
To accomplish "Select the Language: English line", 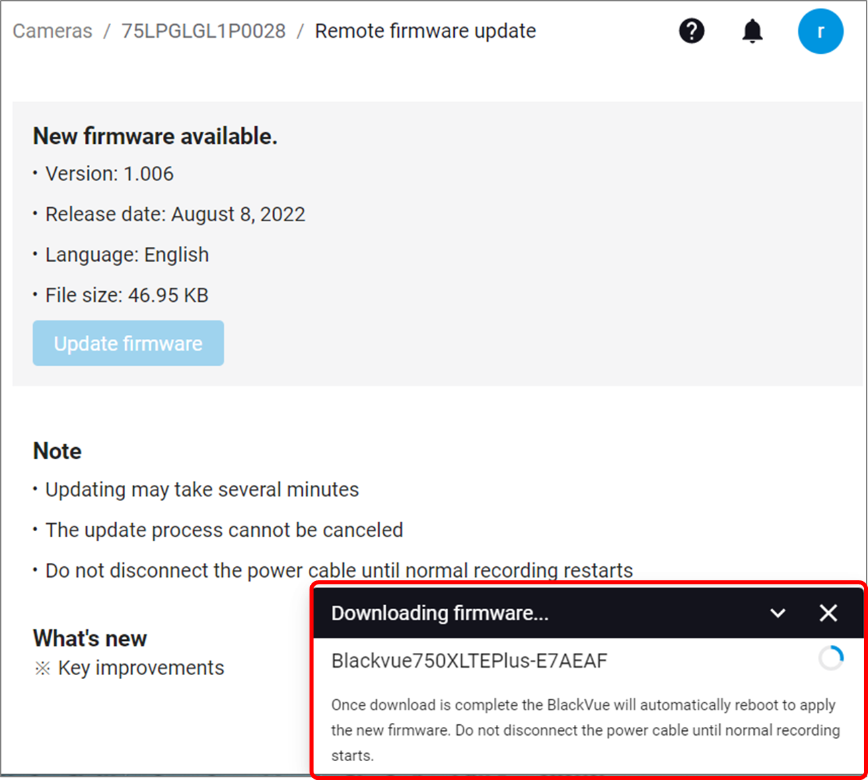I will pyautogui.click(x=126, y=255).
